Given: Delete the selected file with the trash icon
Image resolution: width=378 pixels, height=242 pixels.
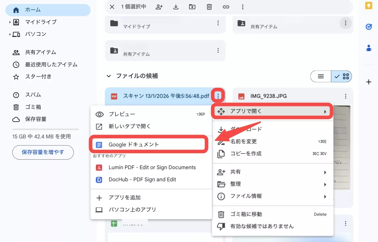Looking at the screenshot, I should [x=209, y=7].
